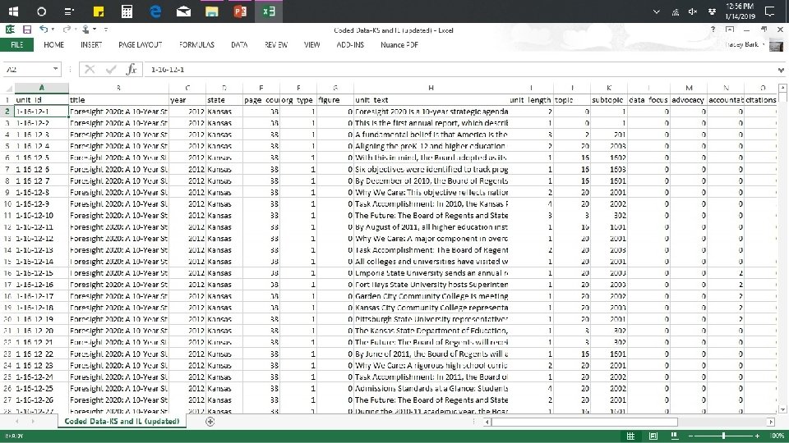
Task: Open Calculator from taskbar
Action: click(x=127, y=11)
